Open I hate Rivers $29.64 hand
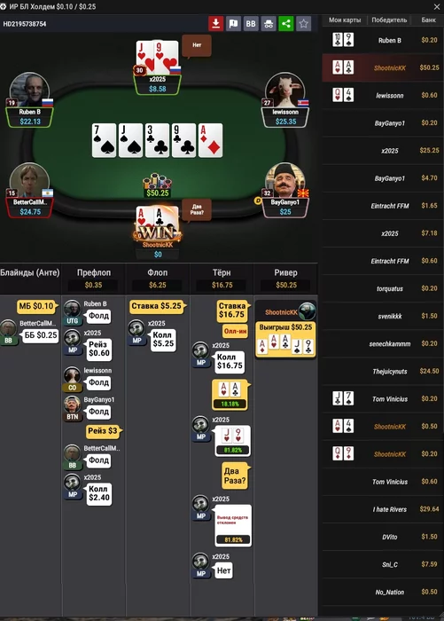The height and width of the screenshot is (621, 444). pyautogui.click(x=383, y=509)
